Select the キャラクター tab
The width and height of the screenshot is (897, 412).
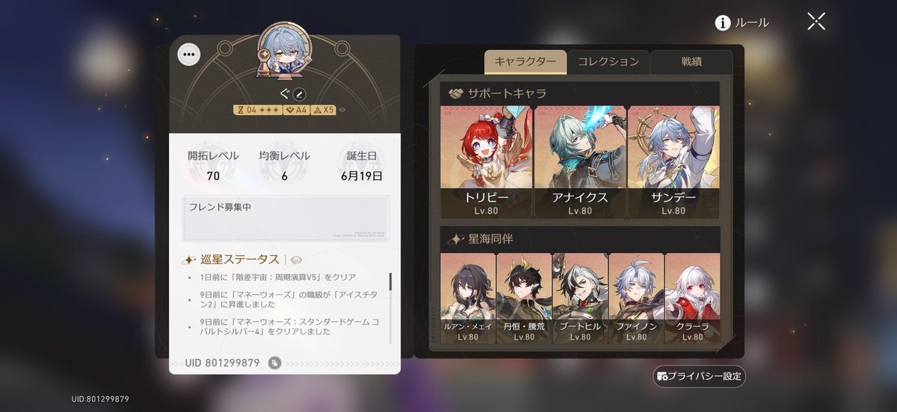pyautogui.click(x=525, y=62)
